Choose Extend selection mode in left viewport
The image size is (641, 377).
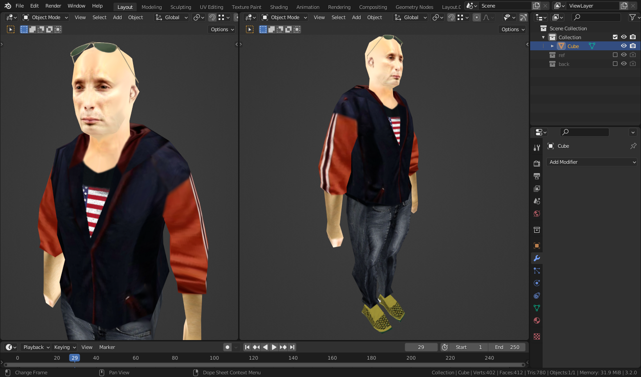[x=32, y=29]
